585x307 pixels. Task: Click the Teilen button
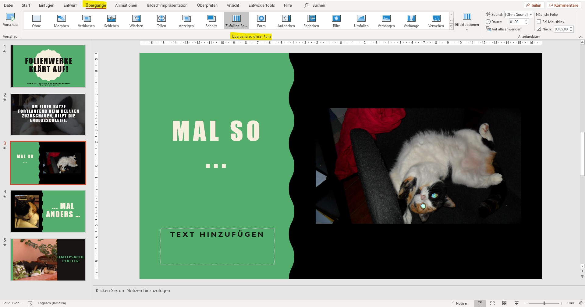(534, 5)
